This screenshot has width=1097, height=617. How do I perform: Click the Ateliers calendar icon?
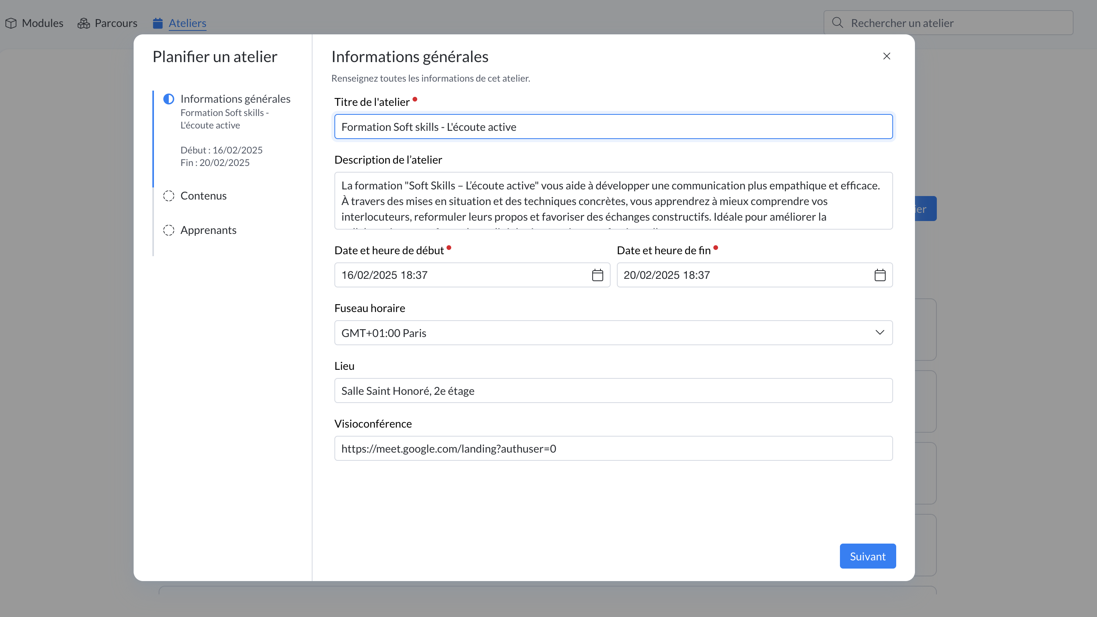[x=157, y=23]
